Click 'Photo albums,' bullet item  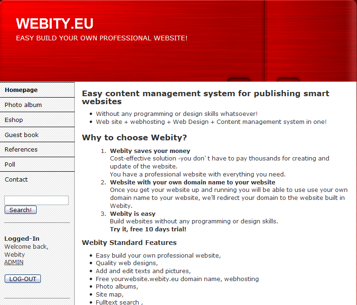tap(117, 286)
